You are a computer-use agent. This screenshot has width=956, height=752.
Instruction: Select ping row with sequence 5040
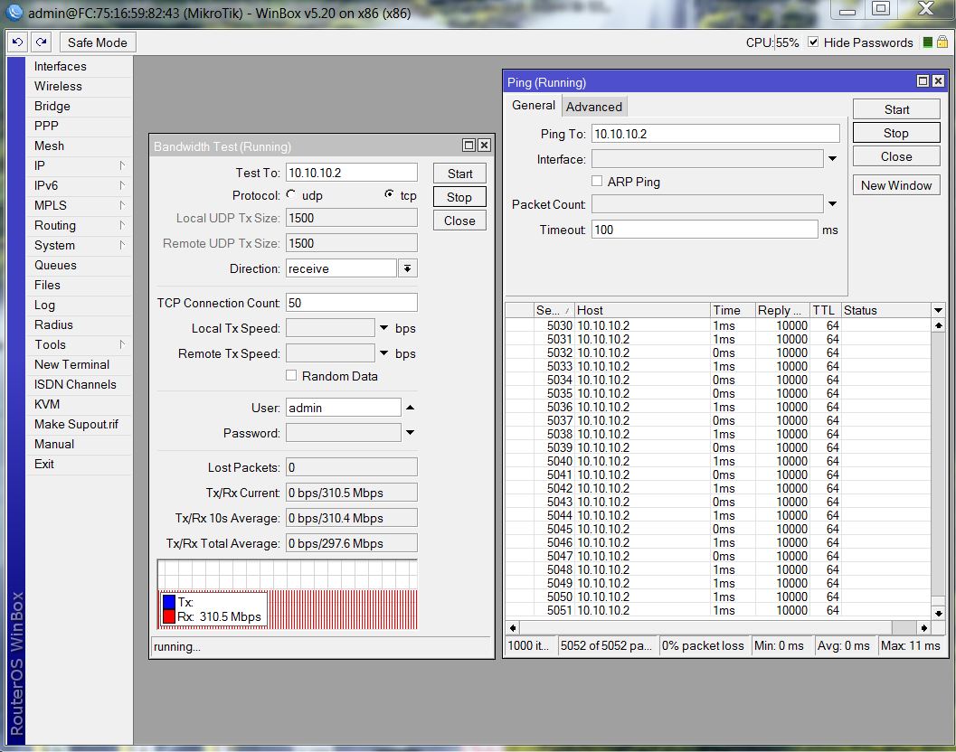click(x=717, y=461)
